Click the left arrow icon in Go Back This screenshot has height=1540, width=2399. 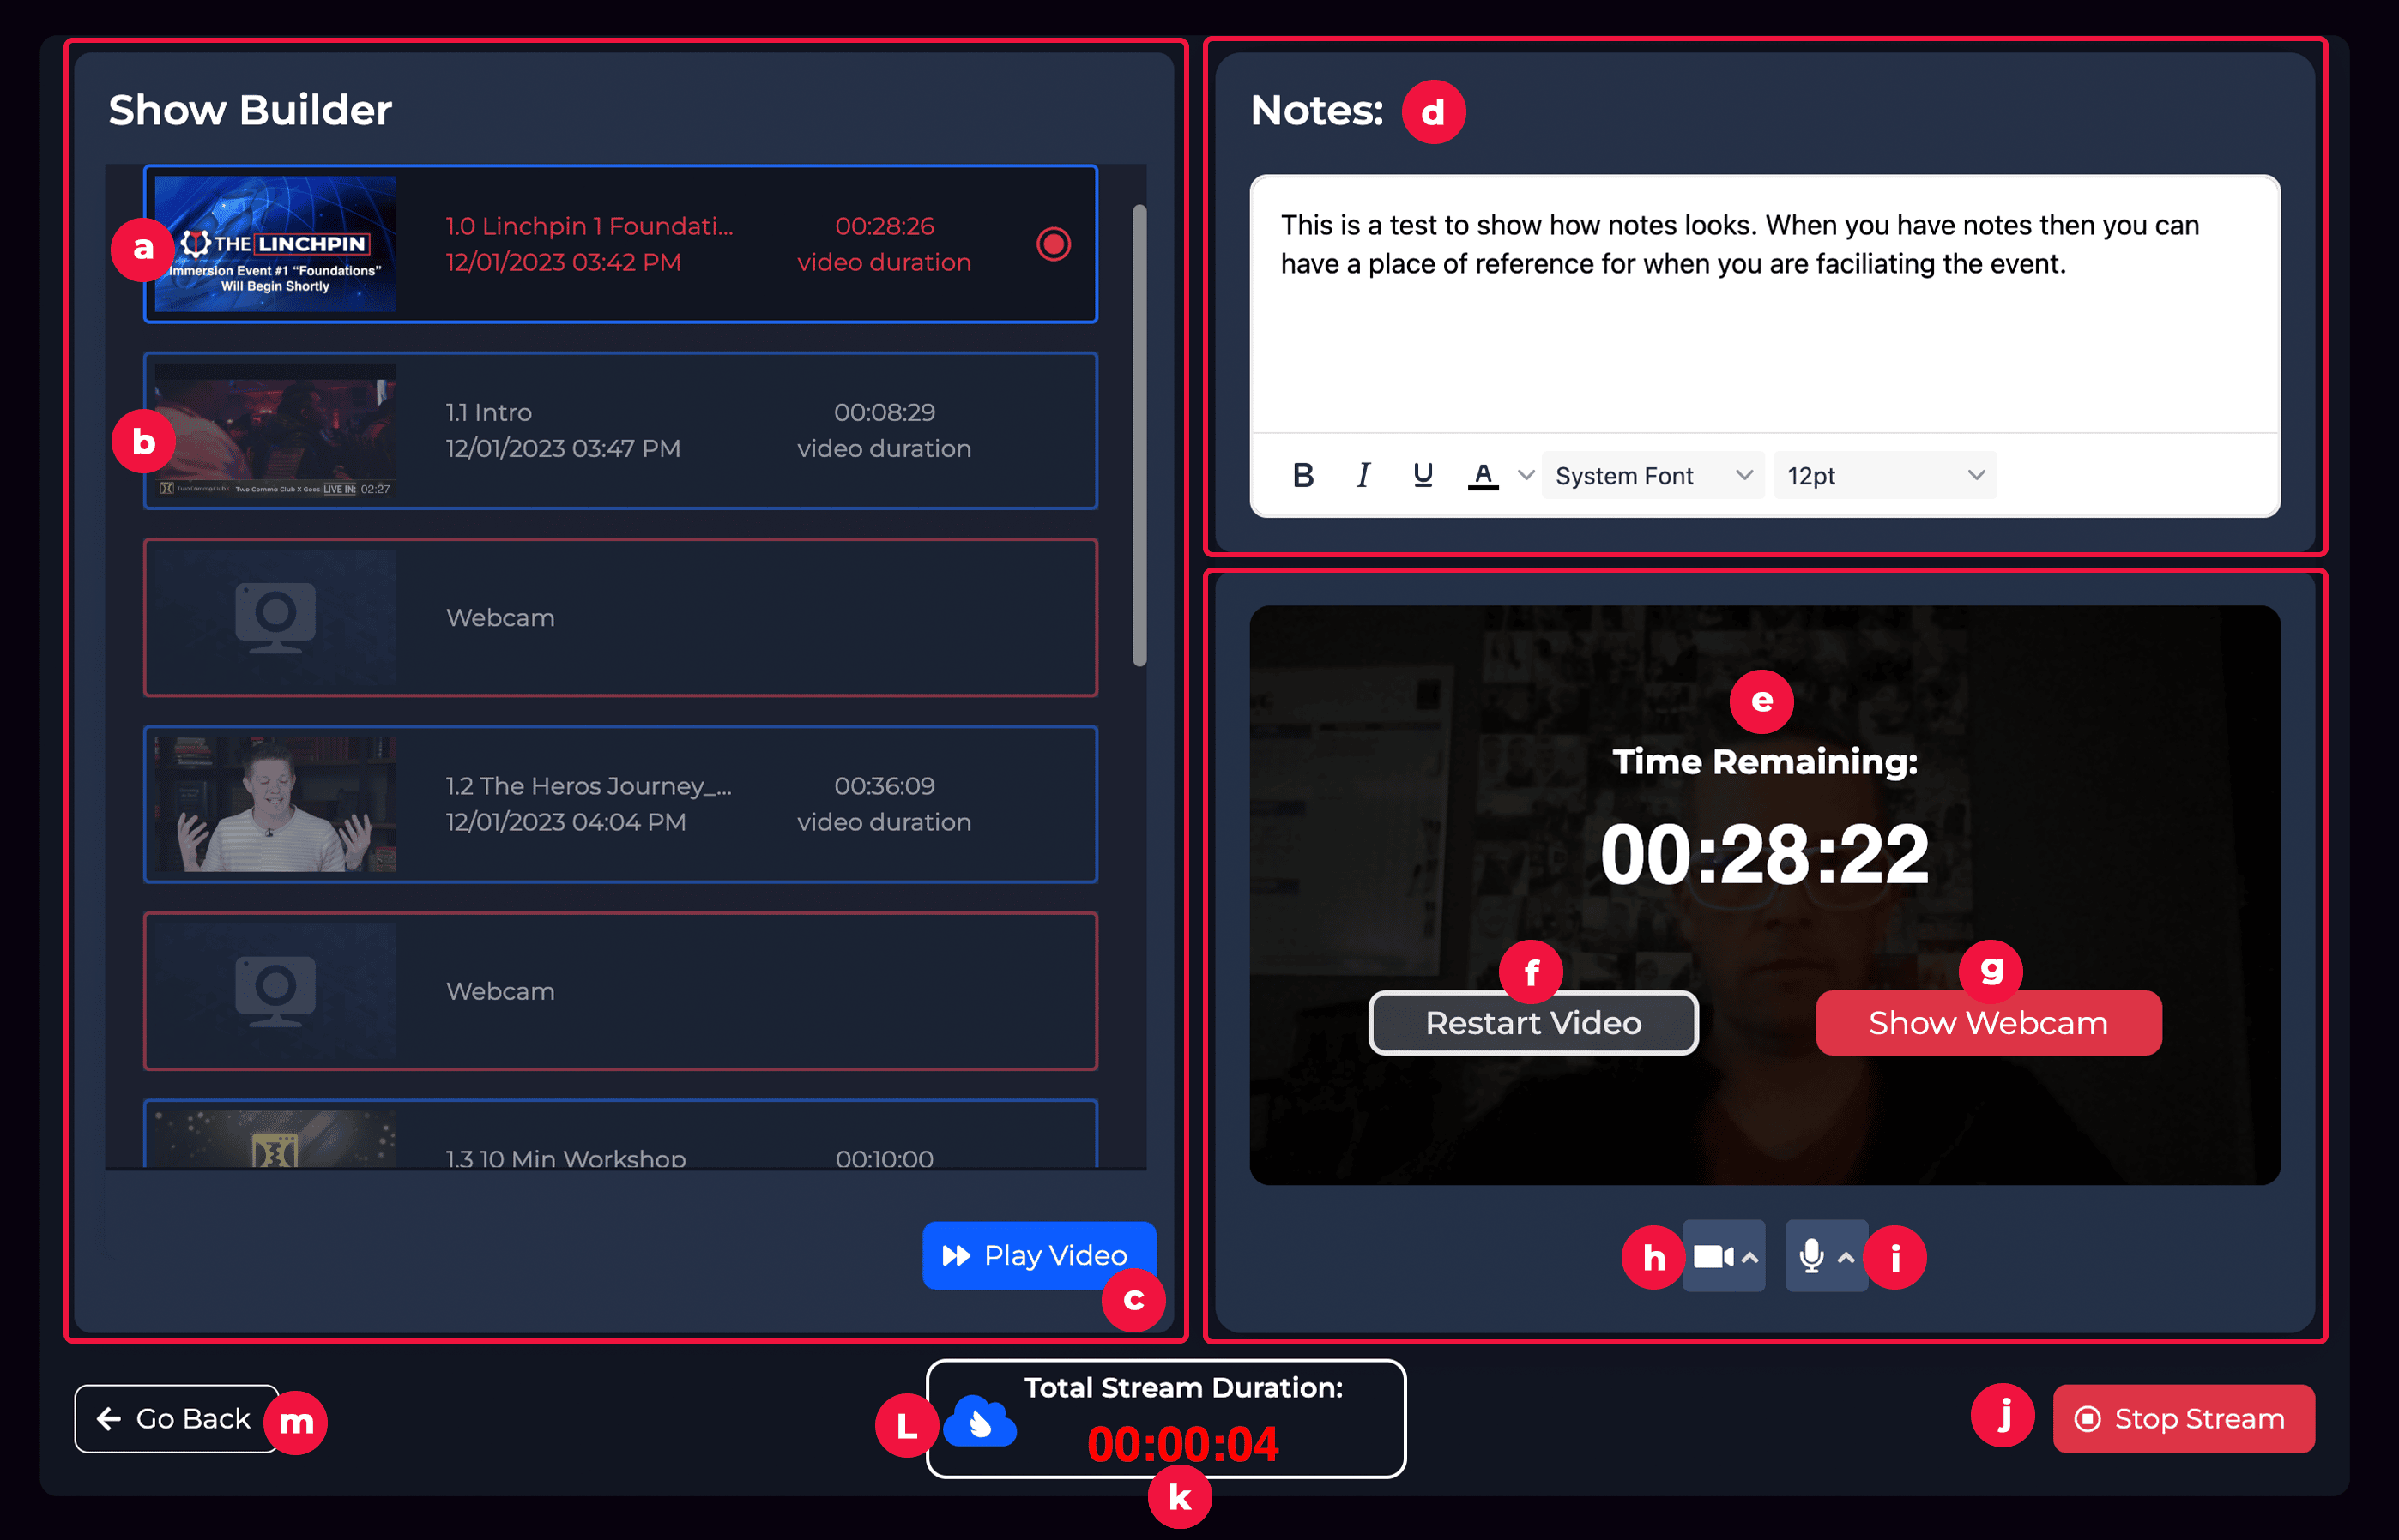pos(109,1418)
